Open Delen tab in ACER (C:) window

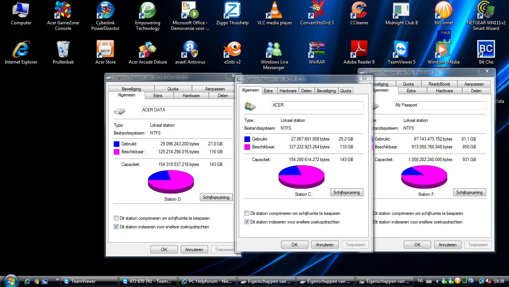point(307,91)
